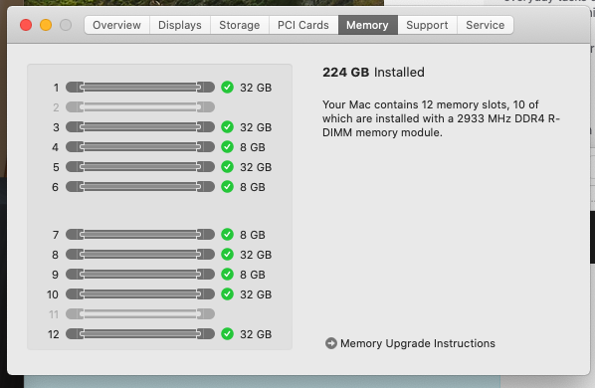Click the memory slot 6 module graphic
This screenshot has height=388, width=595.
[x=140, y=187]
